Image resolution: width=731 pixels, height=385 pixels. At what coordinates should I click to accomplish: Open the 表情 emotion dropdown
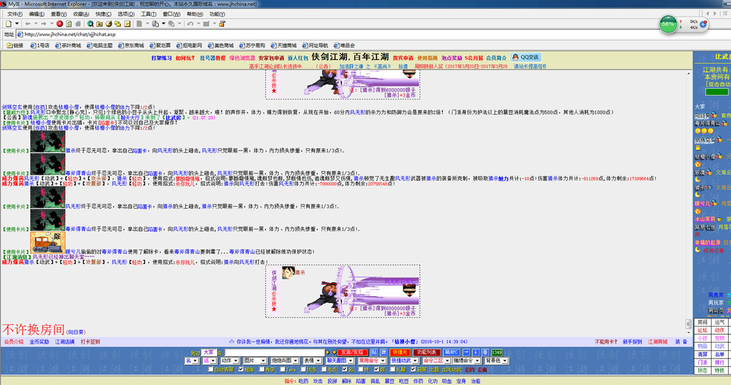(x=312, y=360)
